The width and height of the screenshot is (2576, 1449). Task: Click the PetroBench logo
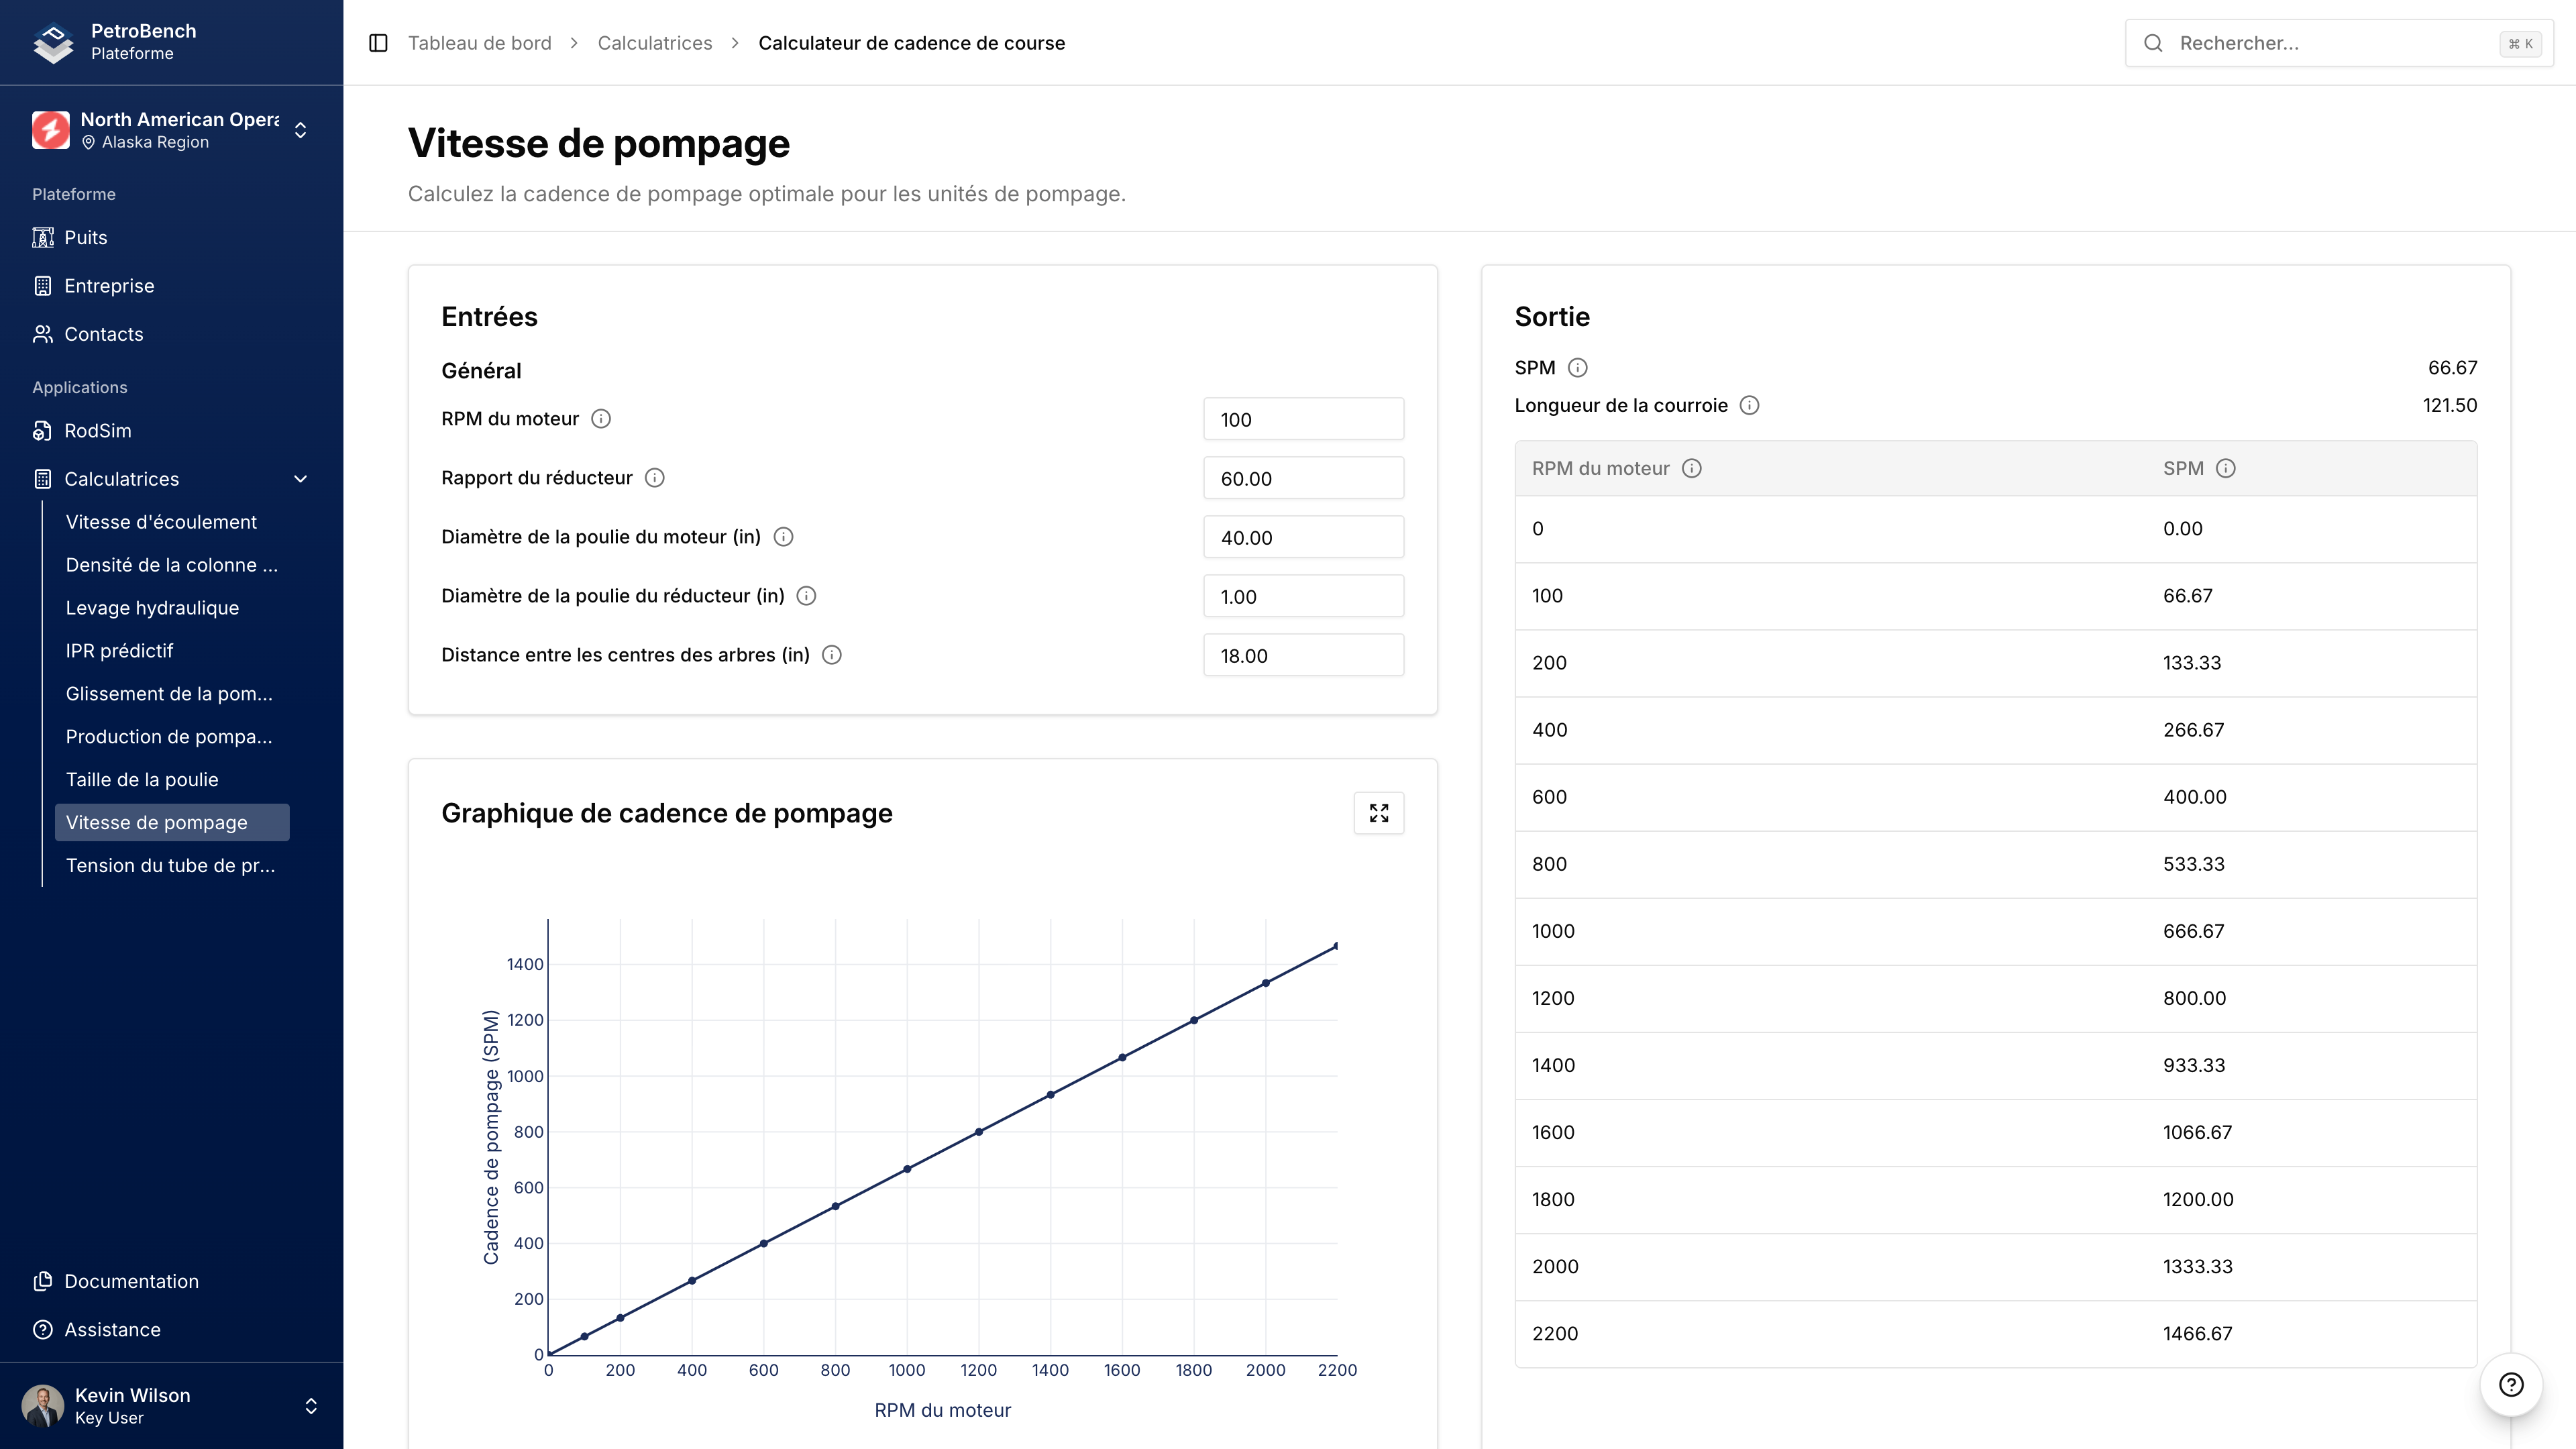[52, 42]
